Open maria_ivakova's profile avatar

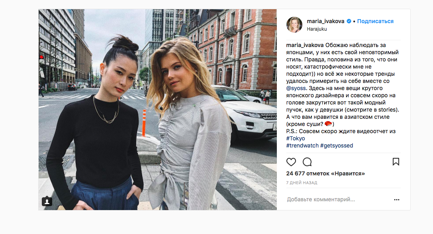pos(294,25)
